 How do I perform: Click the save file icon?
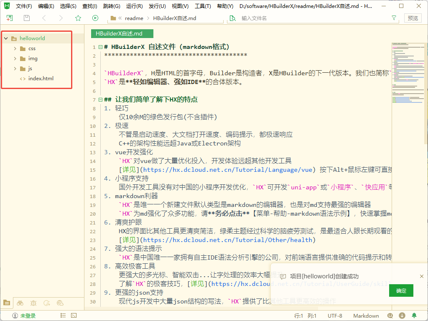[x=26, y=18]
